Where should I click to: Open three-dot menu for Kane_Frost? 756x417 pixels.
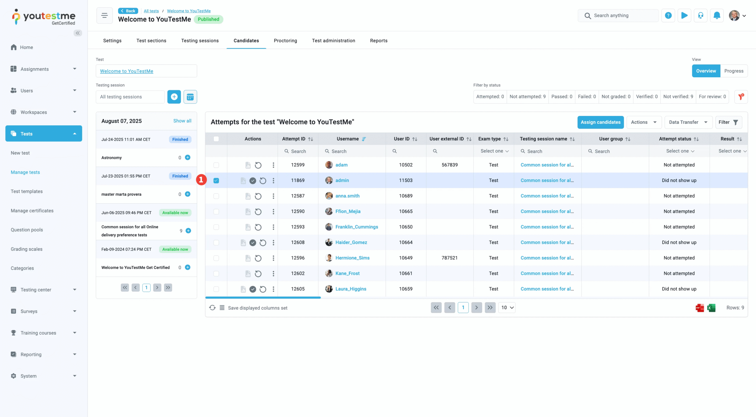click(x=273, y=273)
